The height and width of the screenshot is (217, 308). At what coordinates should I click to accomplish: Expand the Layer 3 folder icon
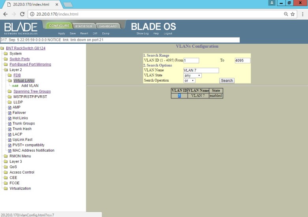click(x=6, y=161)
